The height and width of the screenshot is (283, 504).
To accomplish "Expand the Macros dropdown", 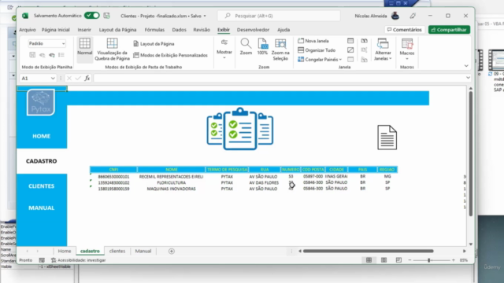I will (407, 49).
